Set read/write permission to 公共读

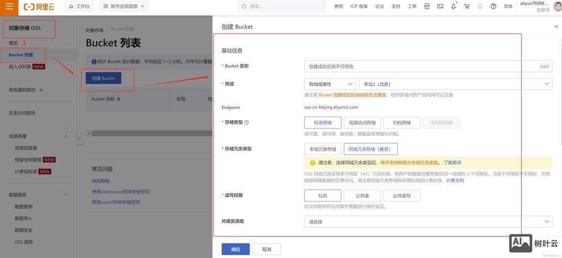click(362, 196)
